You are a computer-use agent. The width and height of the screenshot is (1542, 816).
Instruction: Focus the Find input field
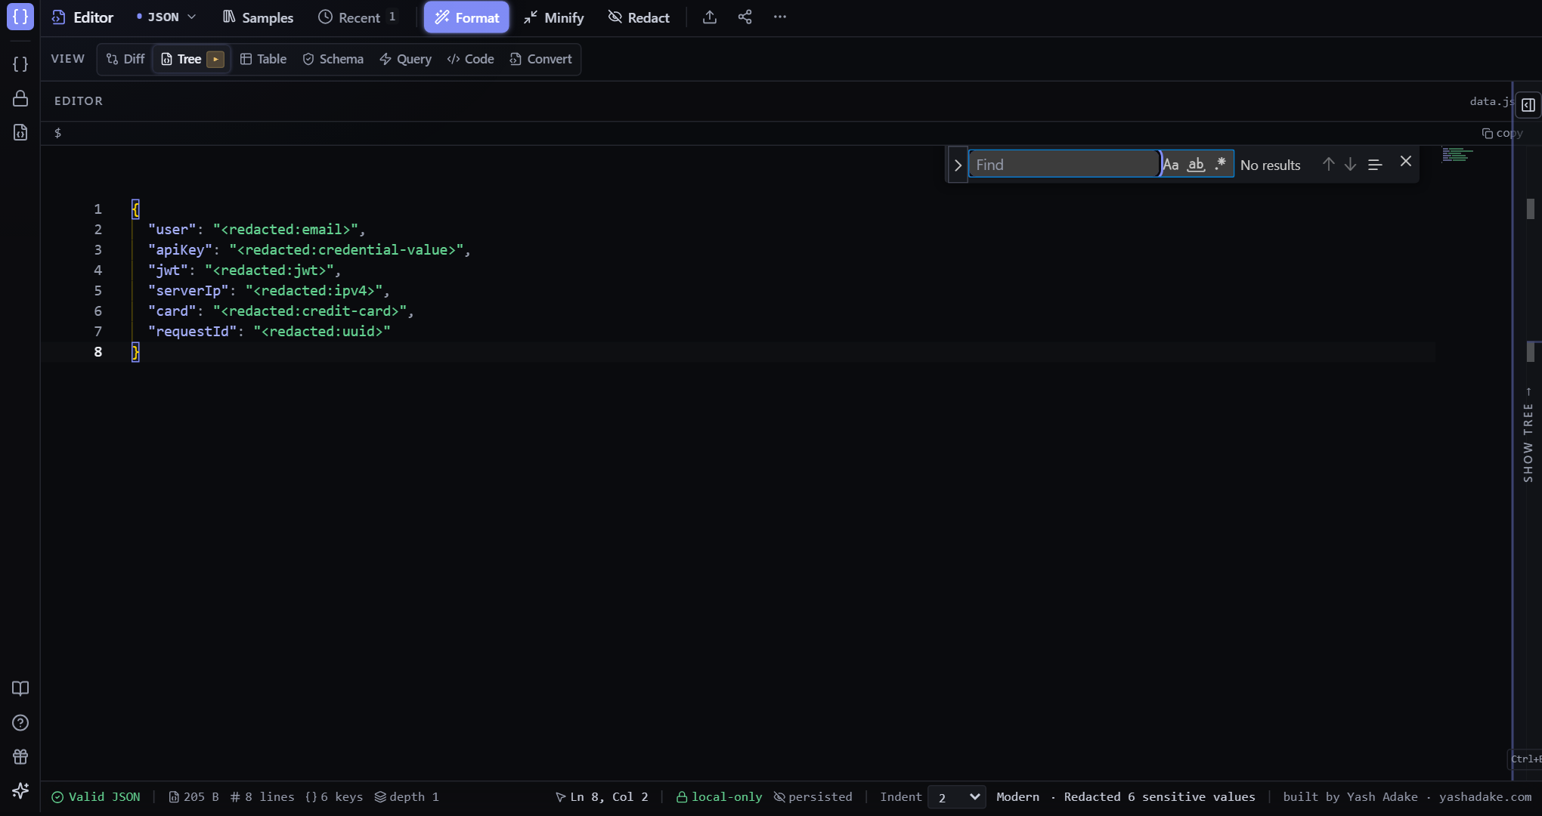point(1064,164)
